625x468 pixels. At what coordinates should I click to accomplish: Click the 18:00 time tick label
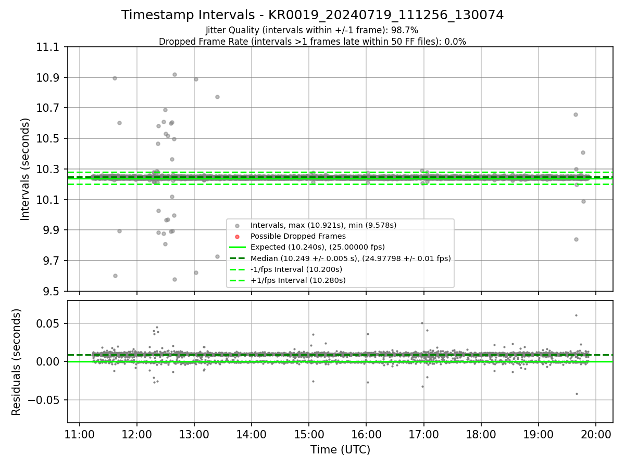481,434
